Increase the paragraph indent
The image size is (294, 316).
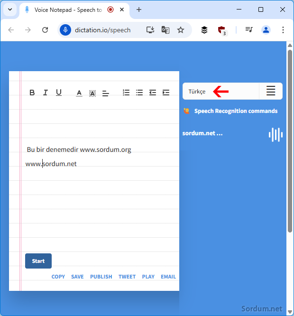[x=166, y=93]
